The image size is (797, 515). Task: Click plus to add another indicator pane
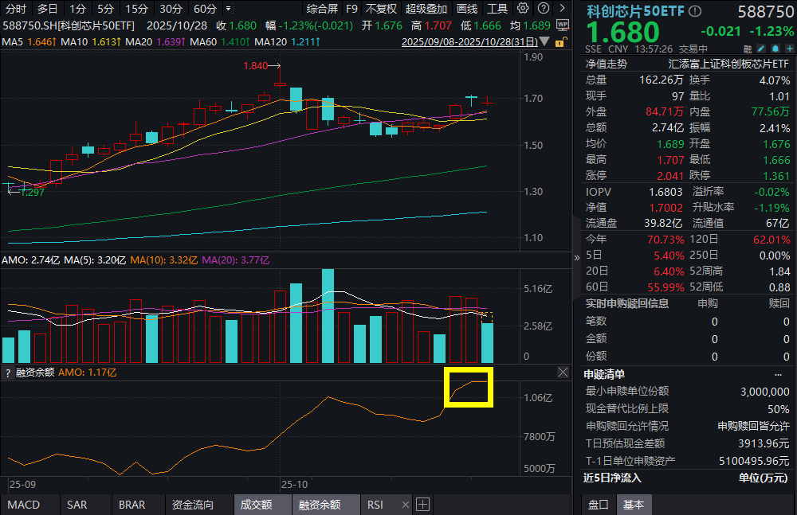coord(422,505)
